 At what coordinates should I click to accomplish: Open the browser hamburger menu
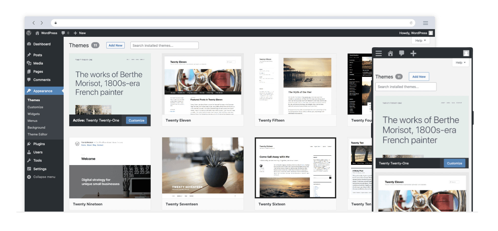(x=425, y=23)
